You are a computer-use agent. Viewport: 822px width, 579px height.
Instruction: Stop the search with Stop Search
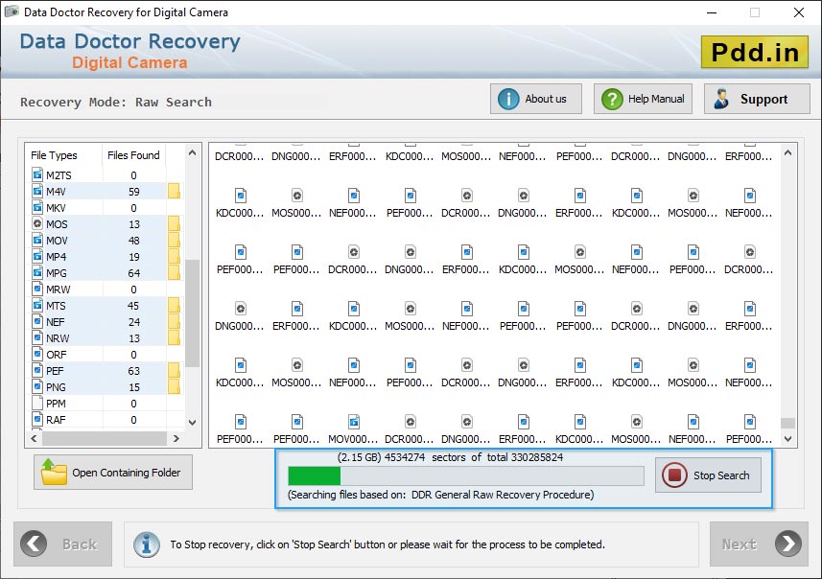pyautogui.click(x=708, y=475)
